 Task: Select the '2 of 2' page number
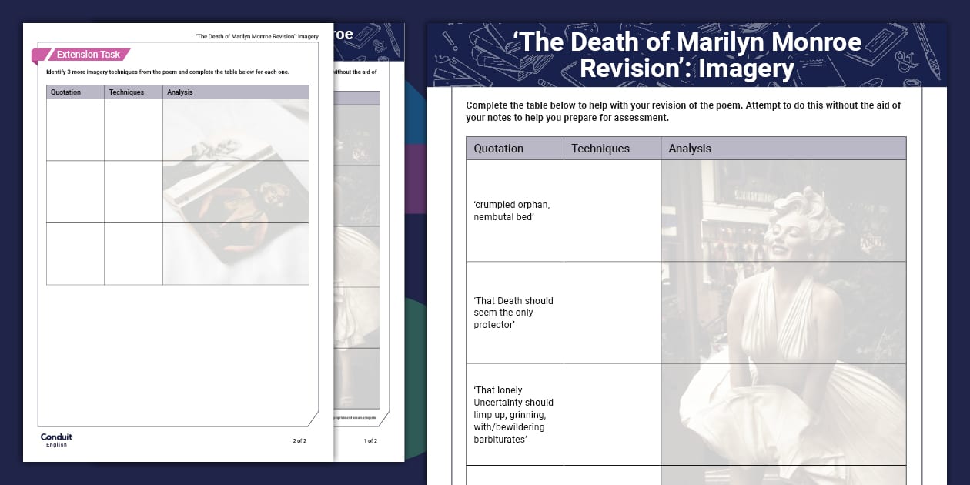click(x=299, y=441)
